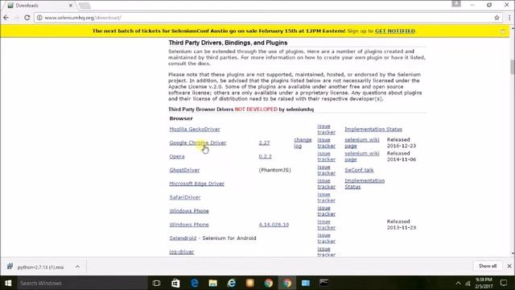This screenshot has width=515, height=290.
Task: Open the Chrome menu with three dots
Action: [509, 18]
